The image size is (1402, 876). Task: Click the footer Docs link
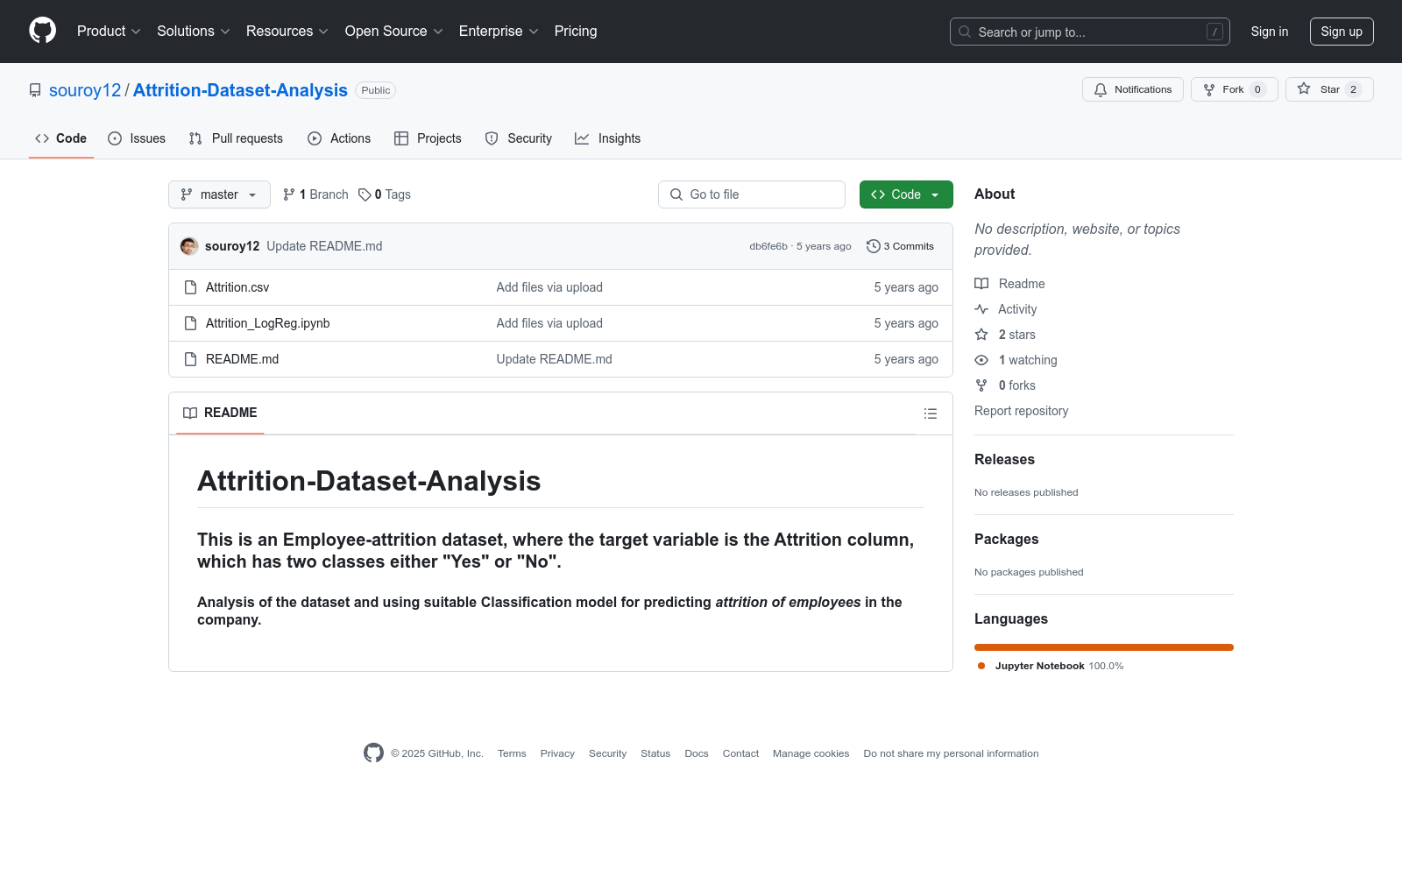(697, 753)
